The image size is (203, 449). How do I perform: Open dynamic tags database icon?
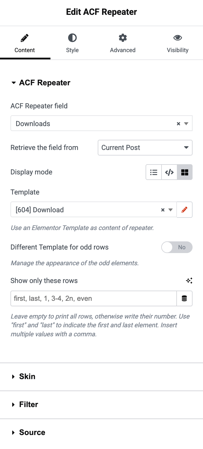pyautogui.click(x=184, y=298)
